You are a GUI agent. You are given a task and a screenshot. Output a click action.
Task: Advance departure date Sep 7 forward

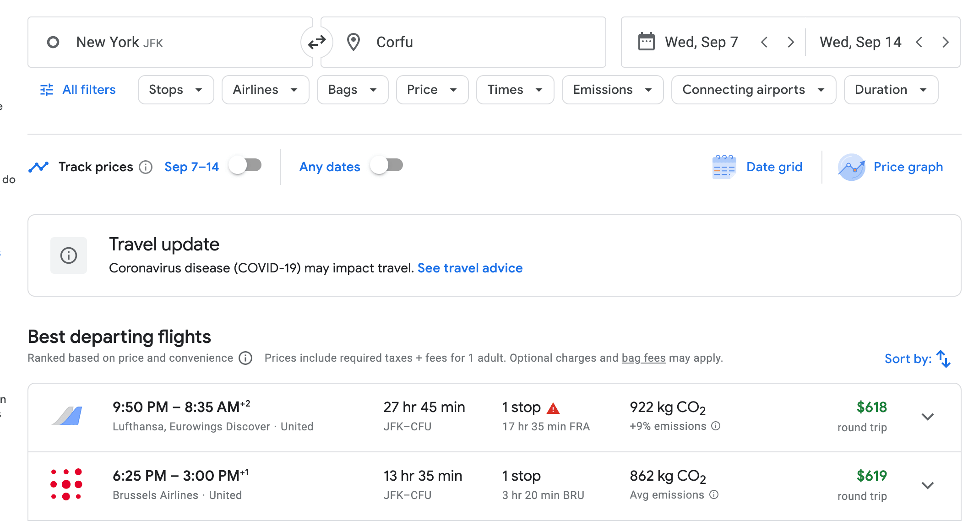coord(790,42)
